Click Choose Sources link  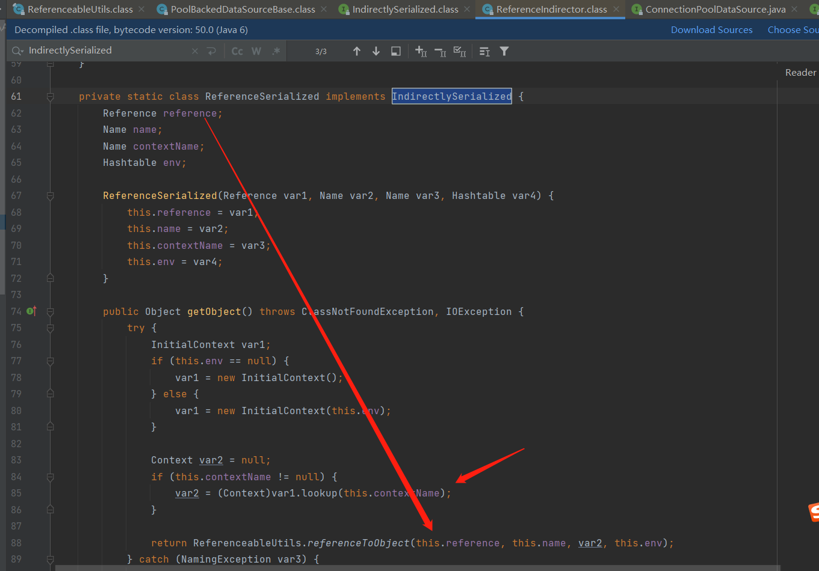(x=793, y=30)
